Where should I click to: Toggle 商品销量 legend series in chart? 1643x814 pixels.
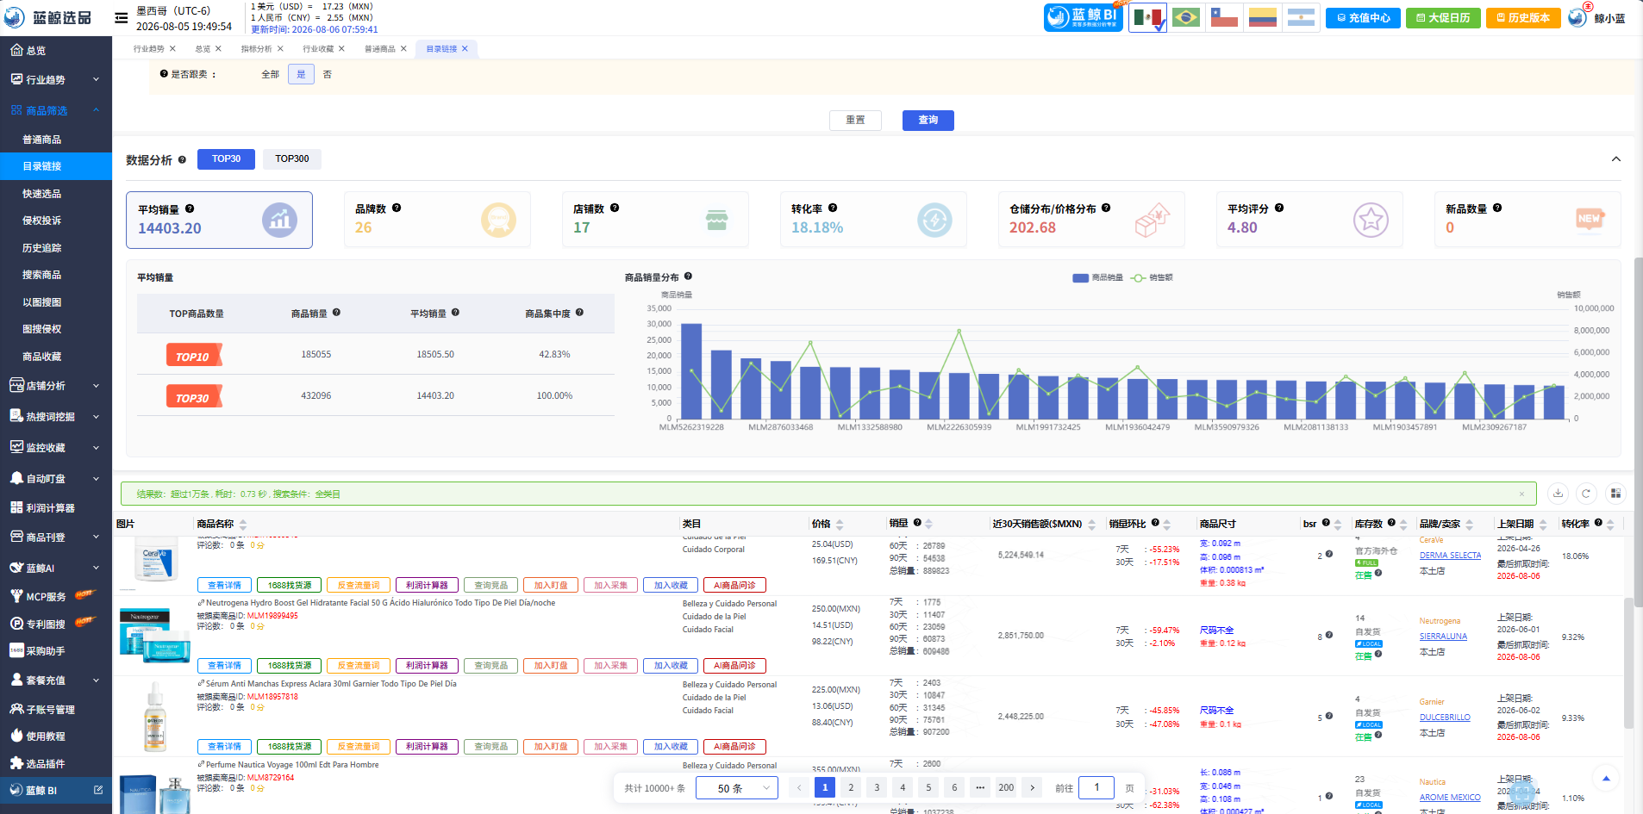[1097, 278]
